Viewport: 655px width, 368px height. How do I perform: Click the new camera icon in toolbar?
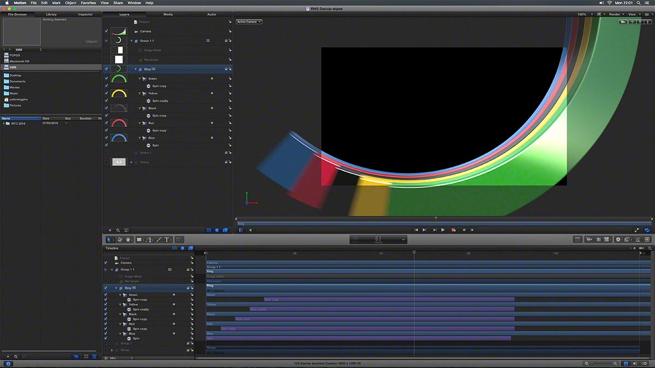(x=589, y=239)
